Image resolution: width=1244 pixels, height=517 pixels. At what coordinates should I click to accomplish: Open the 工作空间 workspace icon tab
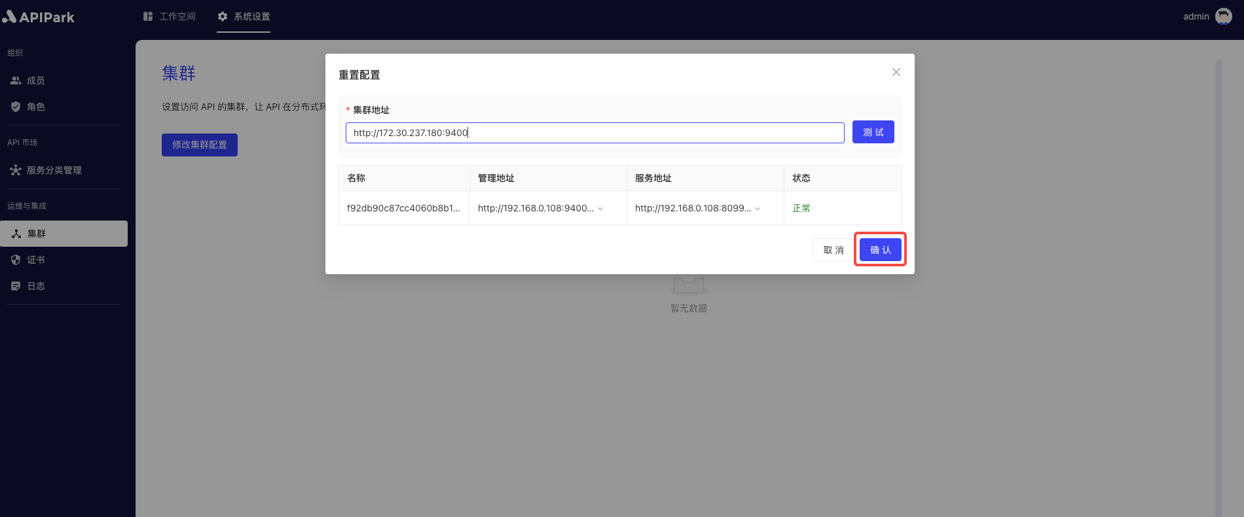click(x=148, y=16)
